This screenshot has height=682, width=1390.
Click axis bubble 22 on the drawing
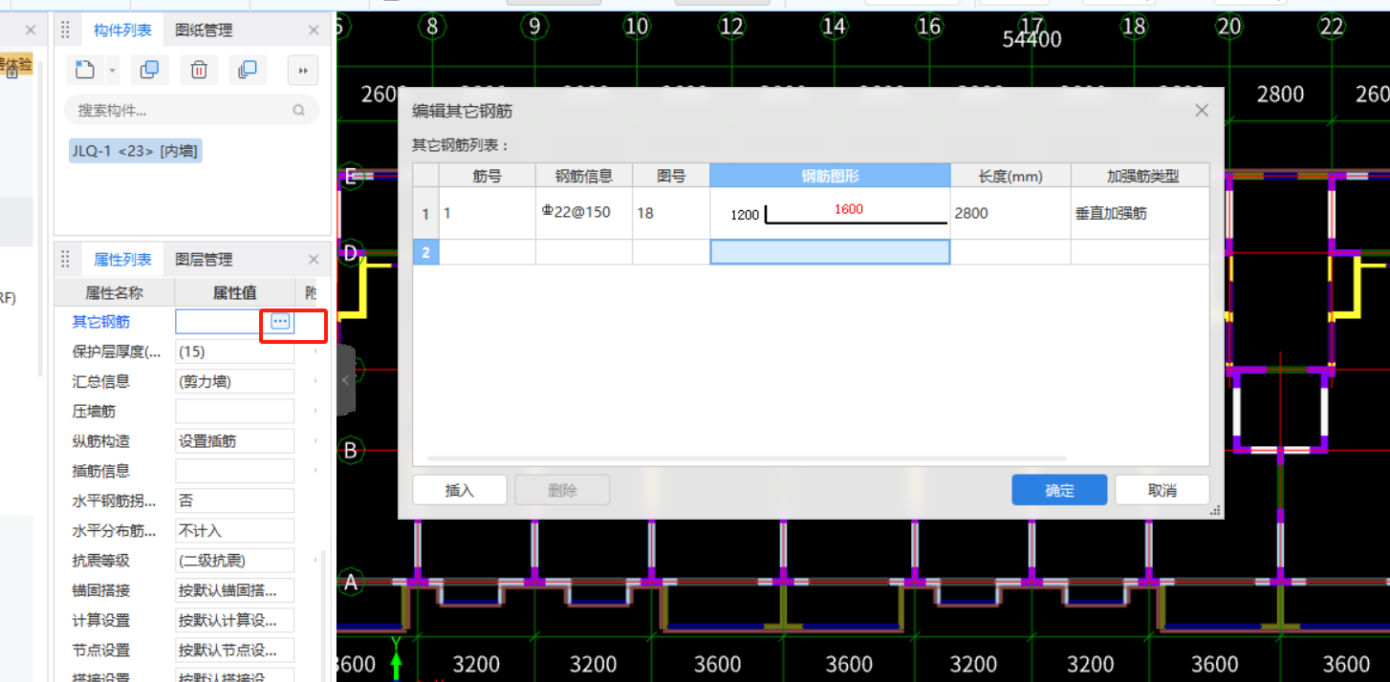[x=1332, y=27]
